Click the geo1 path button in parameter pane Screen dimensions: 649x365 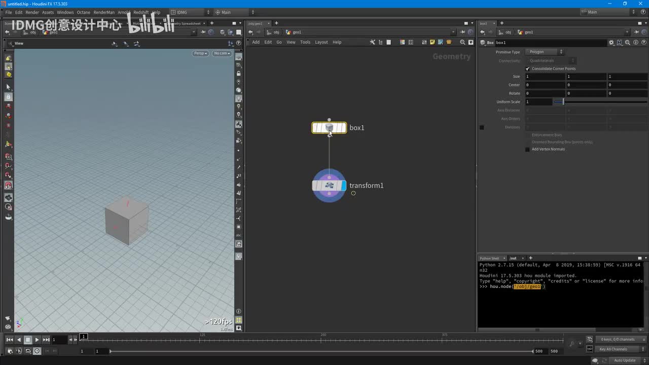coord(525,32)
